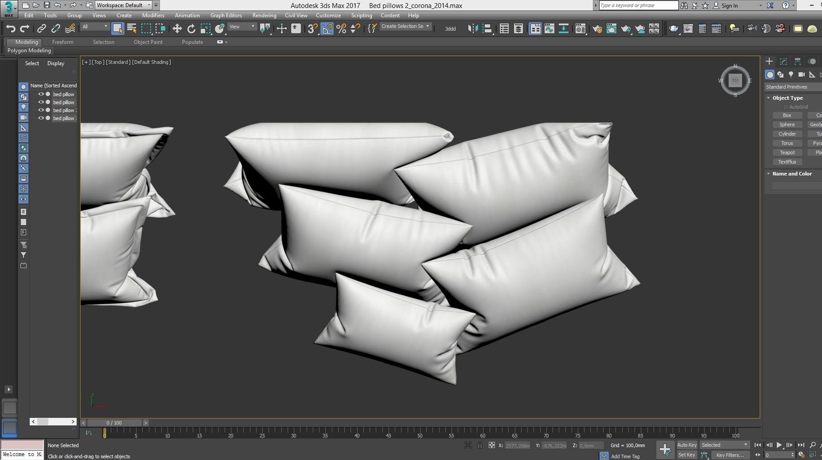Open the ribbon display options dropdown arrow
Screen dimensions: 822x460
pos(226,42)
